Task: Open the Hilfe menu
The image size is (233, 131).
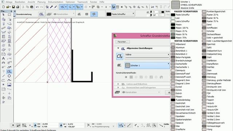Action: tap(102, 2)
